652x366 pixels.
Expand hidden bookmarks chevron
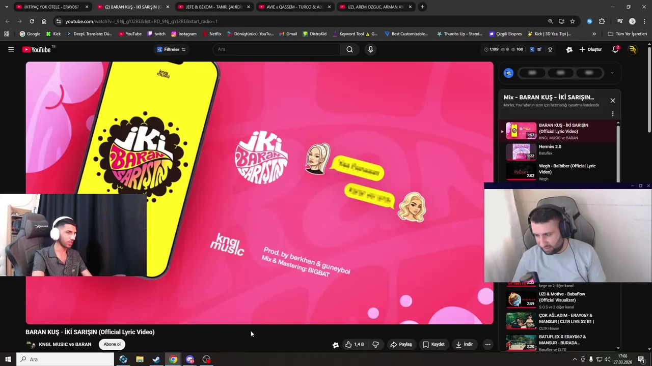(x=594, y=34)
